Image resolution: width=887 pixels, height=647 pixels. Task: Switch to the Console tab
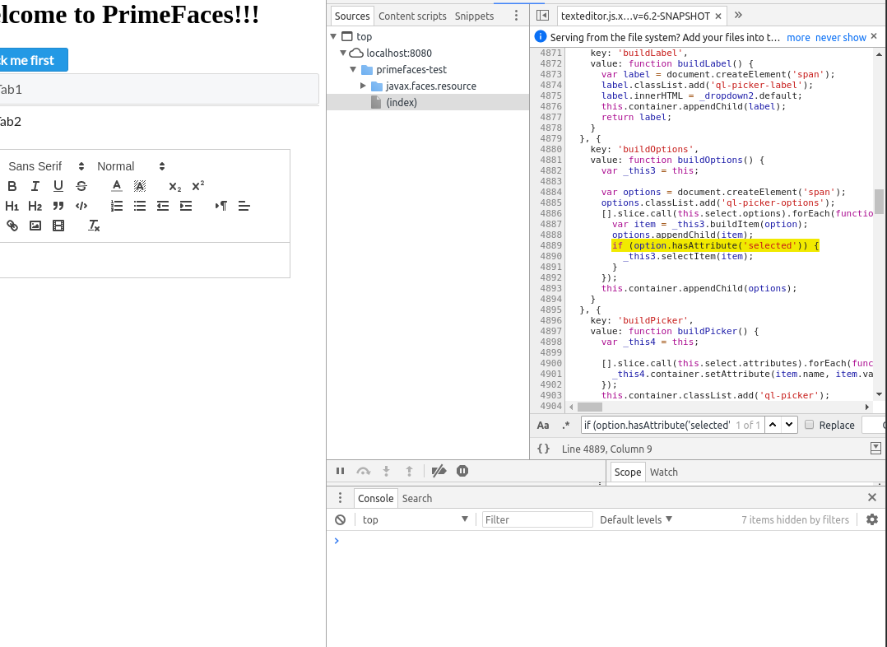pyautogui.click(x=375, y=498)
